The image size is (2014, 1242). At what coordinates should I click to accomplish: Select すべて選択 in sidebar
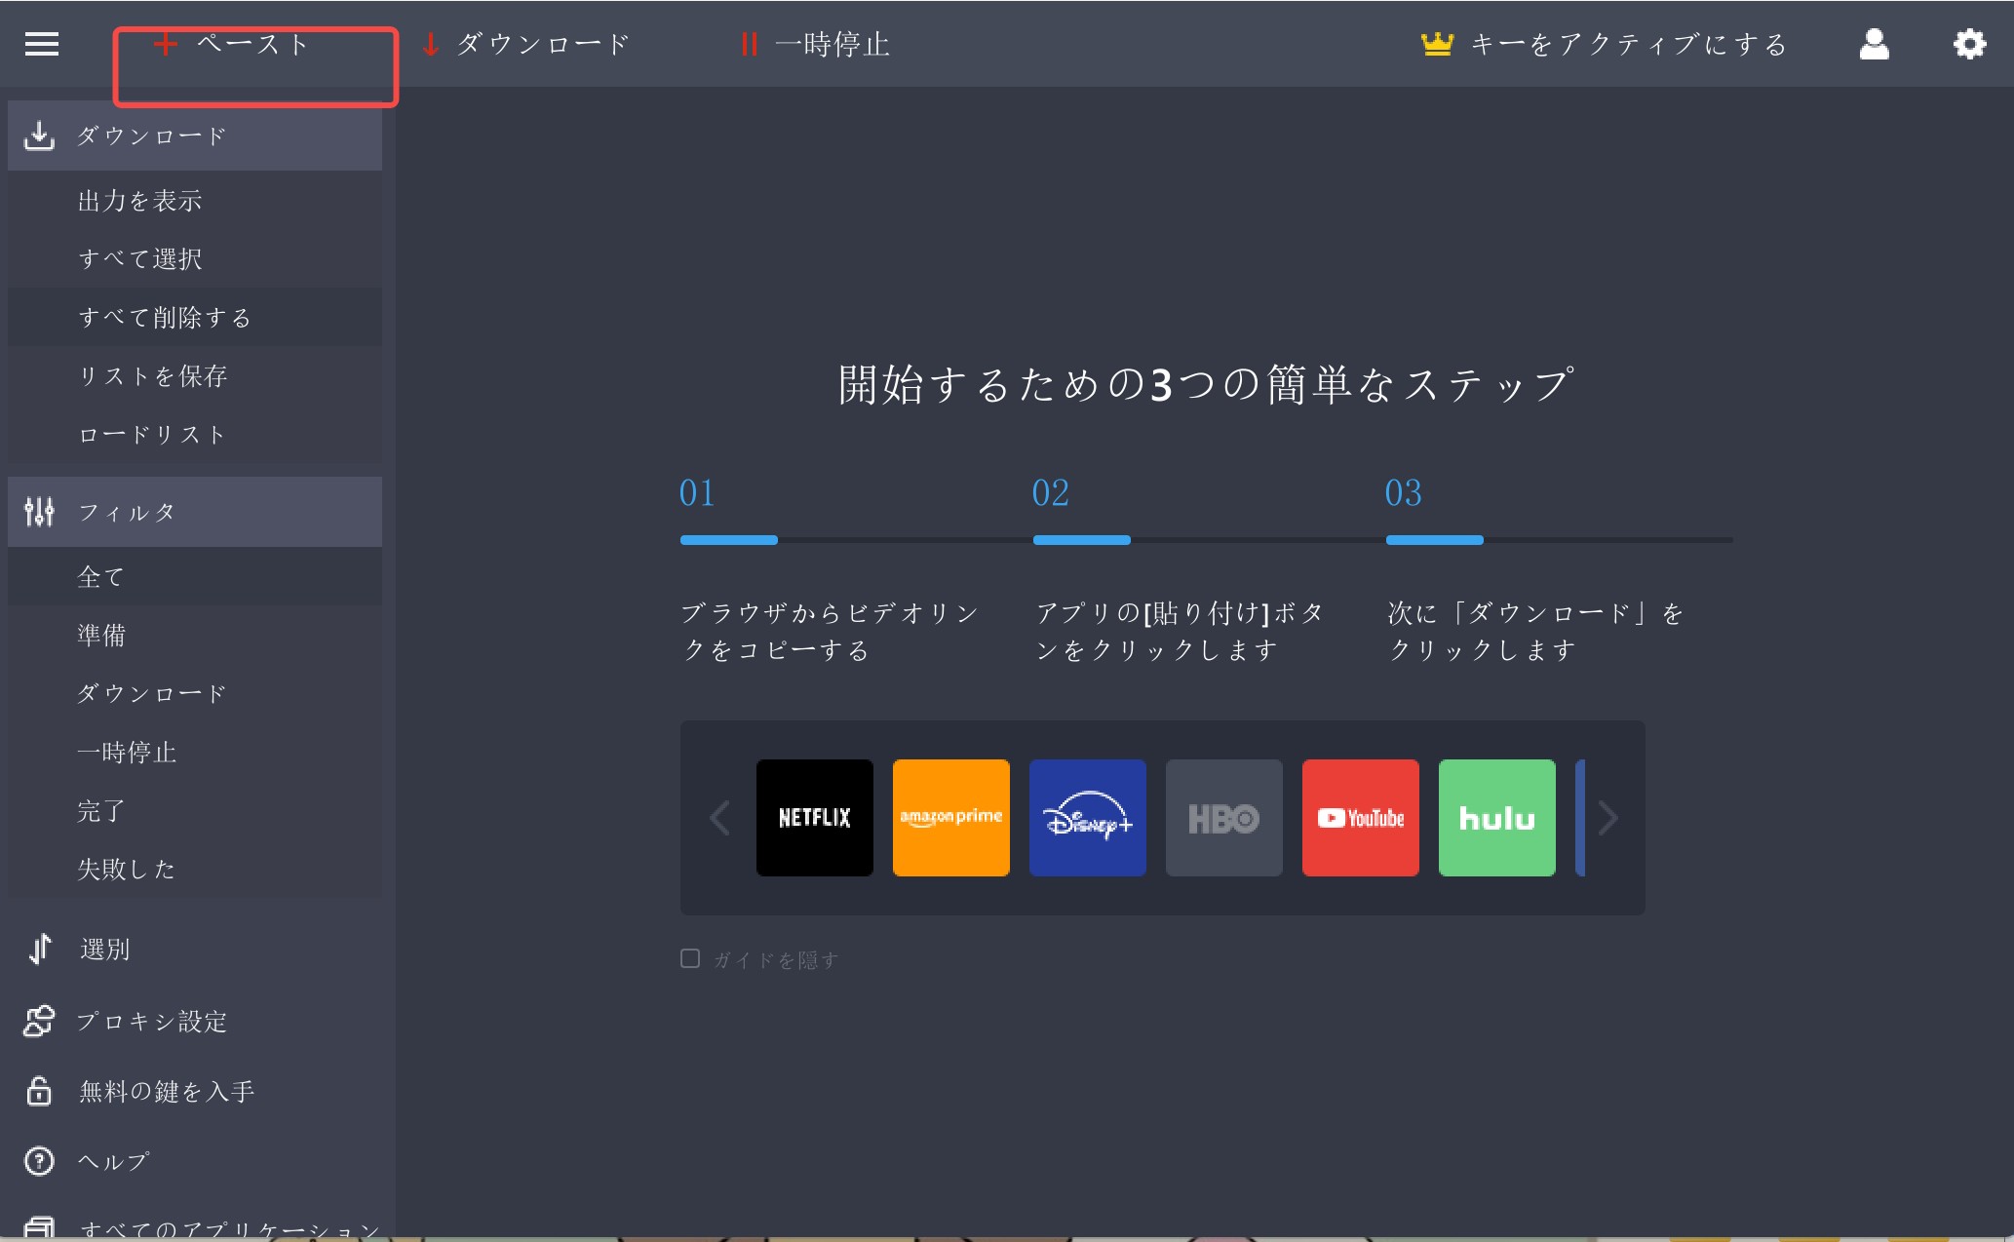tap(195, 258)
